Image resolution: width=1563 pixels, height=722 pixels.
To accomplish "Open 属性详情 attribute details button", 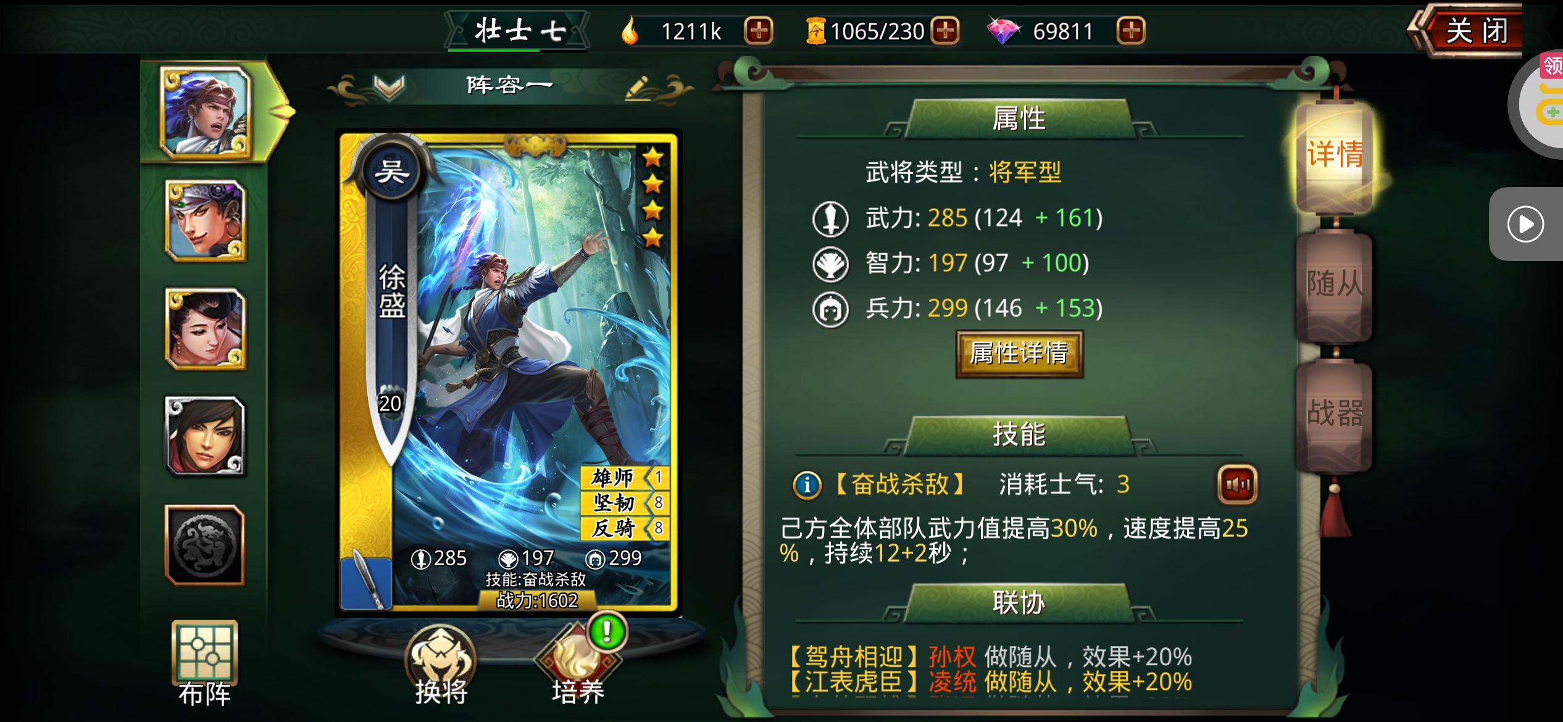I will click(1019, 354).
